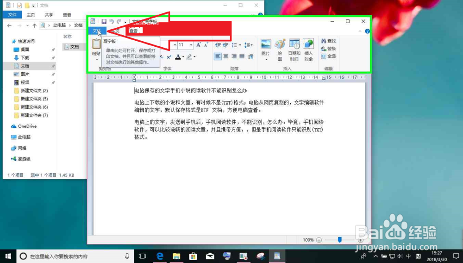Click the shrink font icon
Image resolution: width=463 pixels, height=263 pixels.
pyautogui.click(x=206, y=45)
